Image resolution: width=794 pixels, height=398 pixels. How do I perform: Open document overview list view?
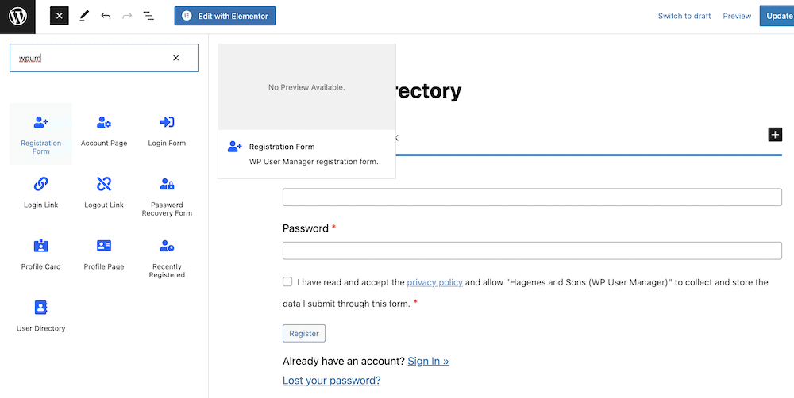click(x=148, y=16)
